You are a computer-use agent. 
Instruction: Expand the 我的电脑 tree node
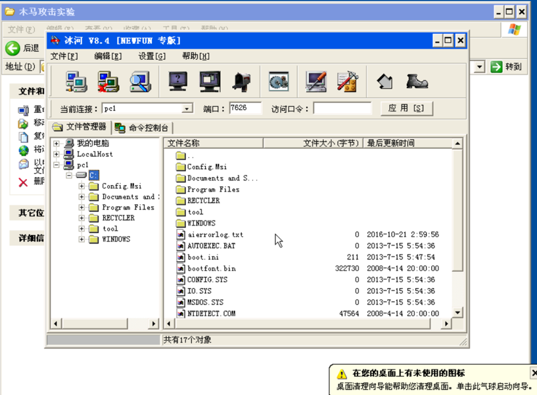56,144
